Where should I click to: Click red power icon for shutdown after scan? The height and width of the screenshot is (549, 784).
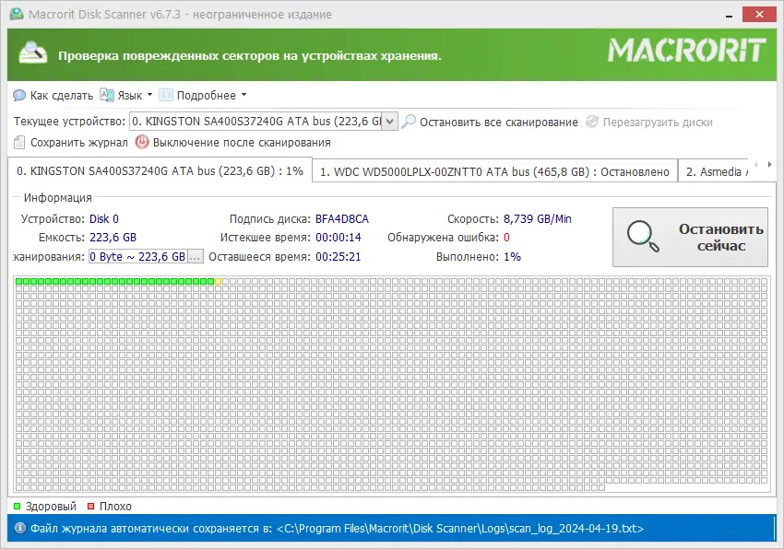(x=142, y=143)
